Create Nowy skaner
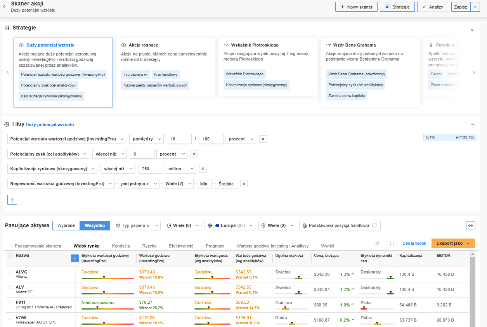 click(356, 7)
